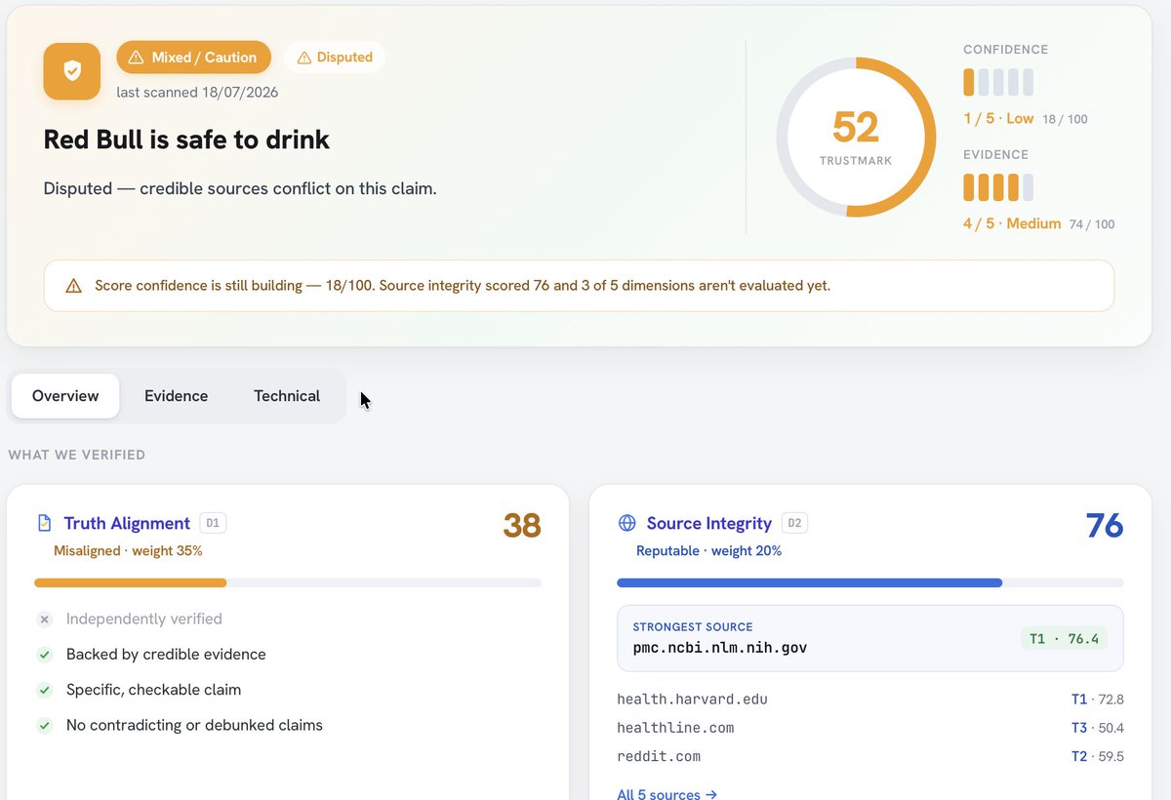The image size is (1171, 800).
Task: Click the gray X beside Independently verified
Action: point(44,620)
